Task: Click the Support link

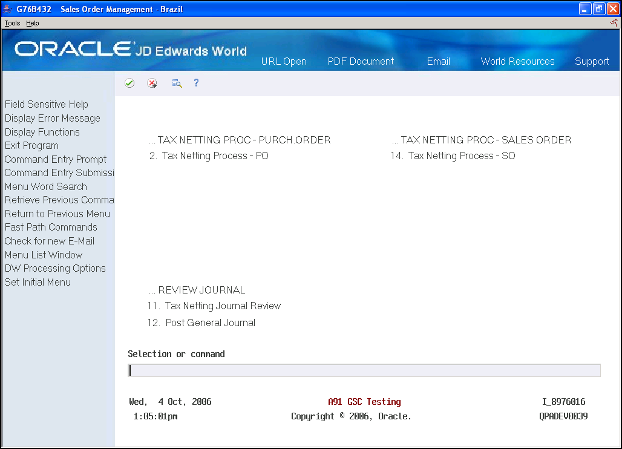Action: [592, 61]
